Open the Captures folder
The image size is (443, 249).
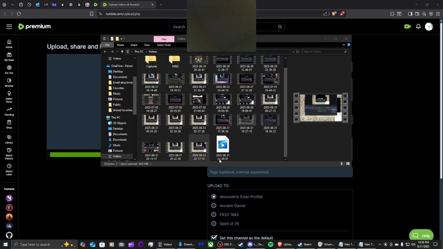coord(151,62)
